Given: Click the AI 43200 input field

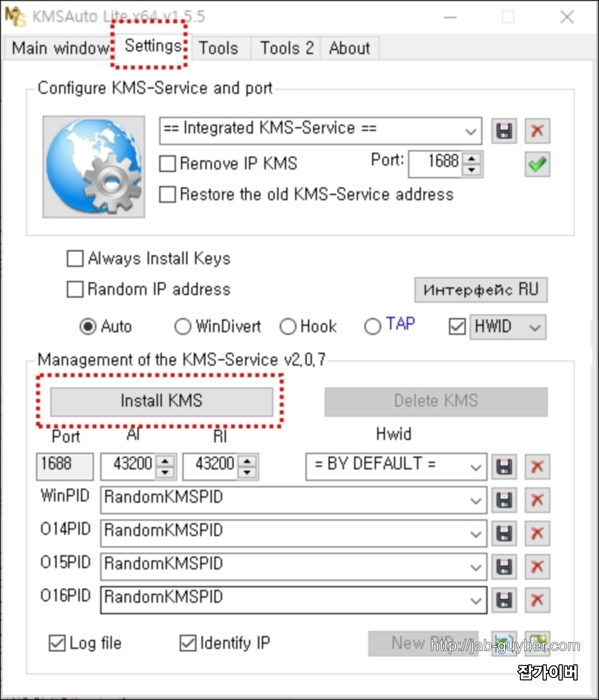Looking at the screenshot, I should point(128,467).
